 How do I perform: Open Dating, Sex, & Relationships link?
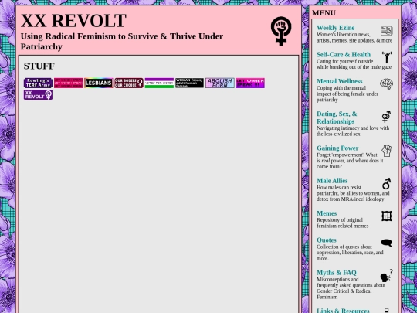[x=337, y=117]
